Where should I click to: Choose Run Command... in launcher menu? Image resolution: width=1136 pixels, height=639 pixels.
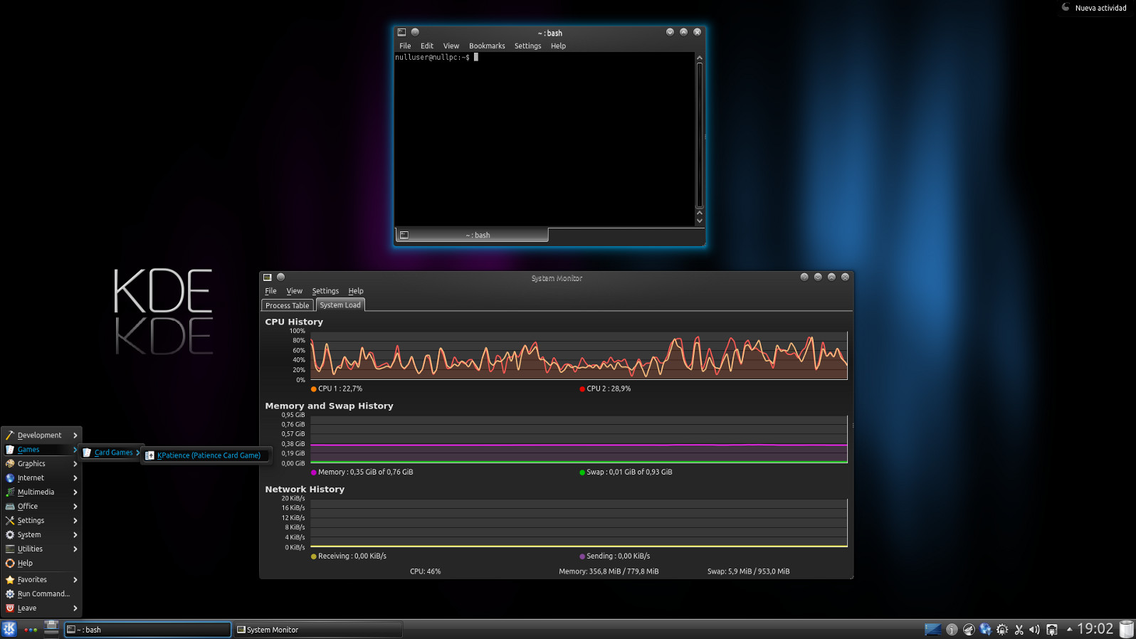pyautogui.click(x=41, y=593)
